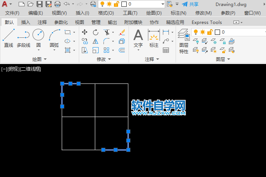266x177 pixels.
Task: Open the Circle tool dropdown arrow
Action: pyautogui.click(x=38, y=50)
